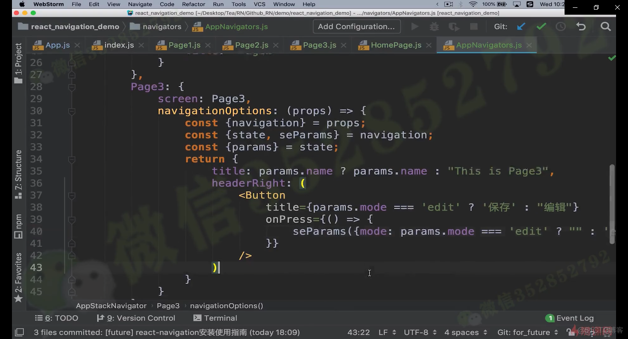The width and height of the screenshot is (628, 339).
Task: Open AirPlay display menu in macOS menu bar
Action: [x=517, y=4]
